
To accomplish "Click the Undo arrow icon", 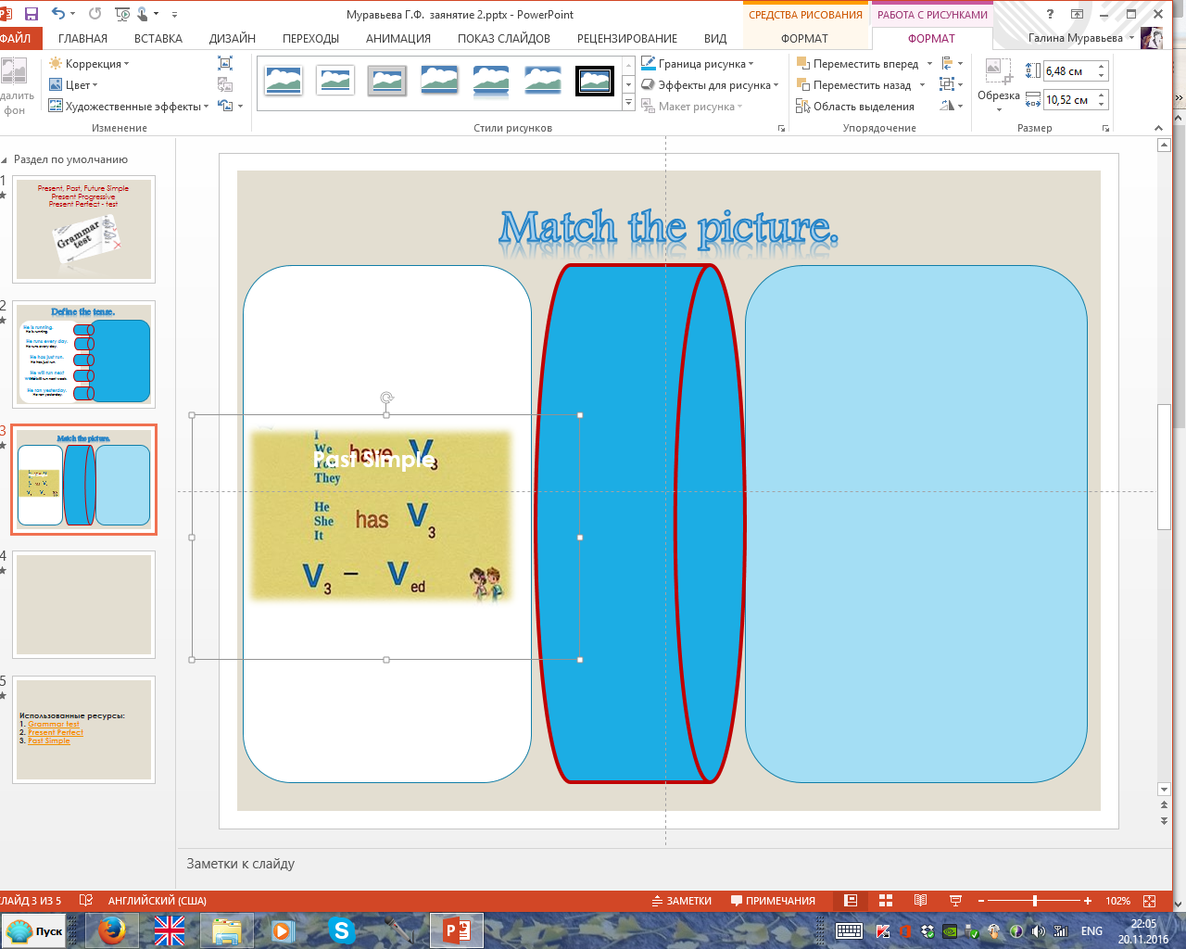I will coord(58,14).
